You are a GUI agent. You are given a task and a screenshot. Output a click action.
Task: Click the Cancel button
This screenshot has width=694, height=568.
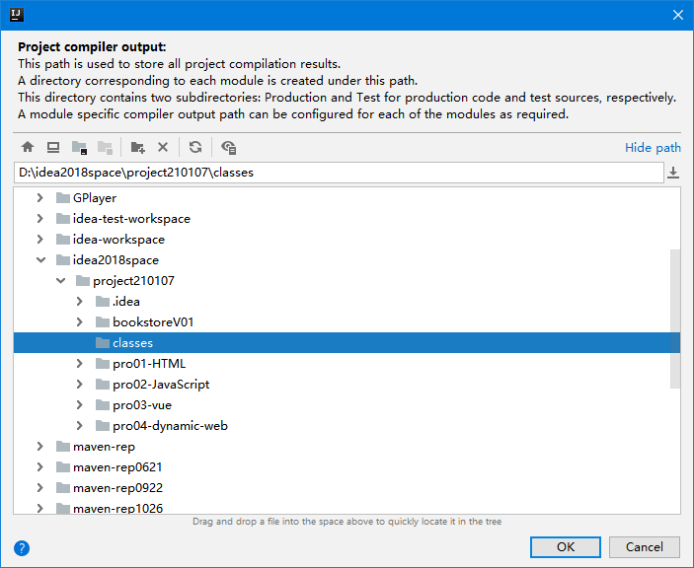645,547
